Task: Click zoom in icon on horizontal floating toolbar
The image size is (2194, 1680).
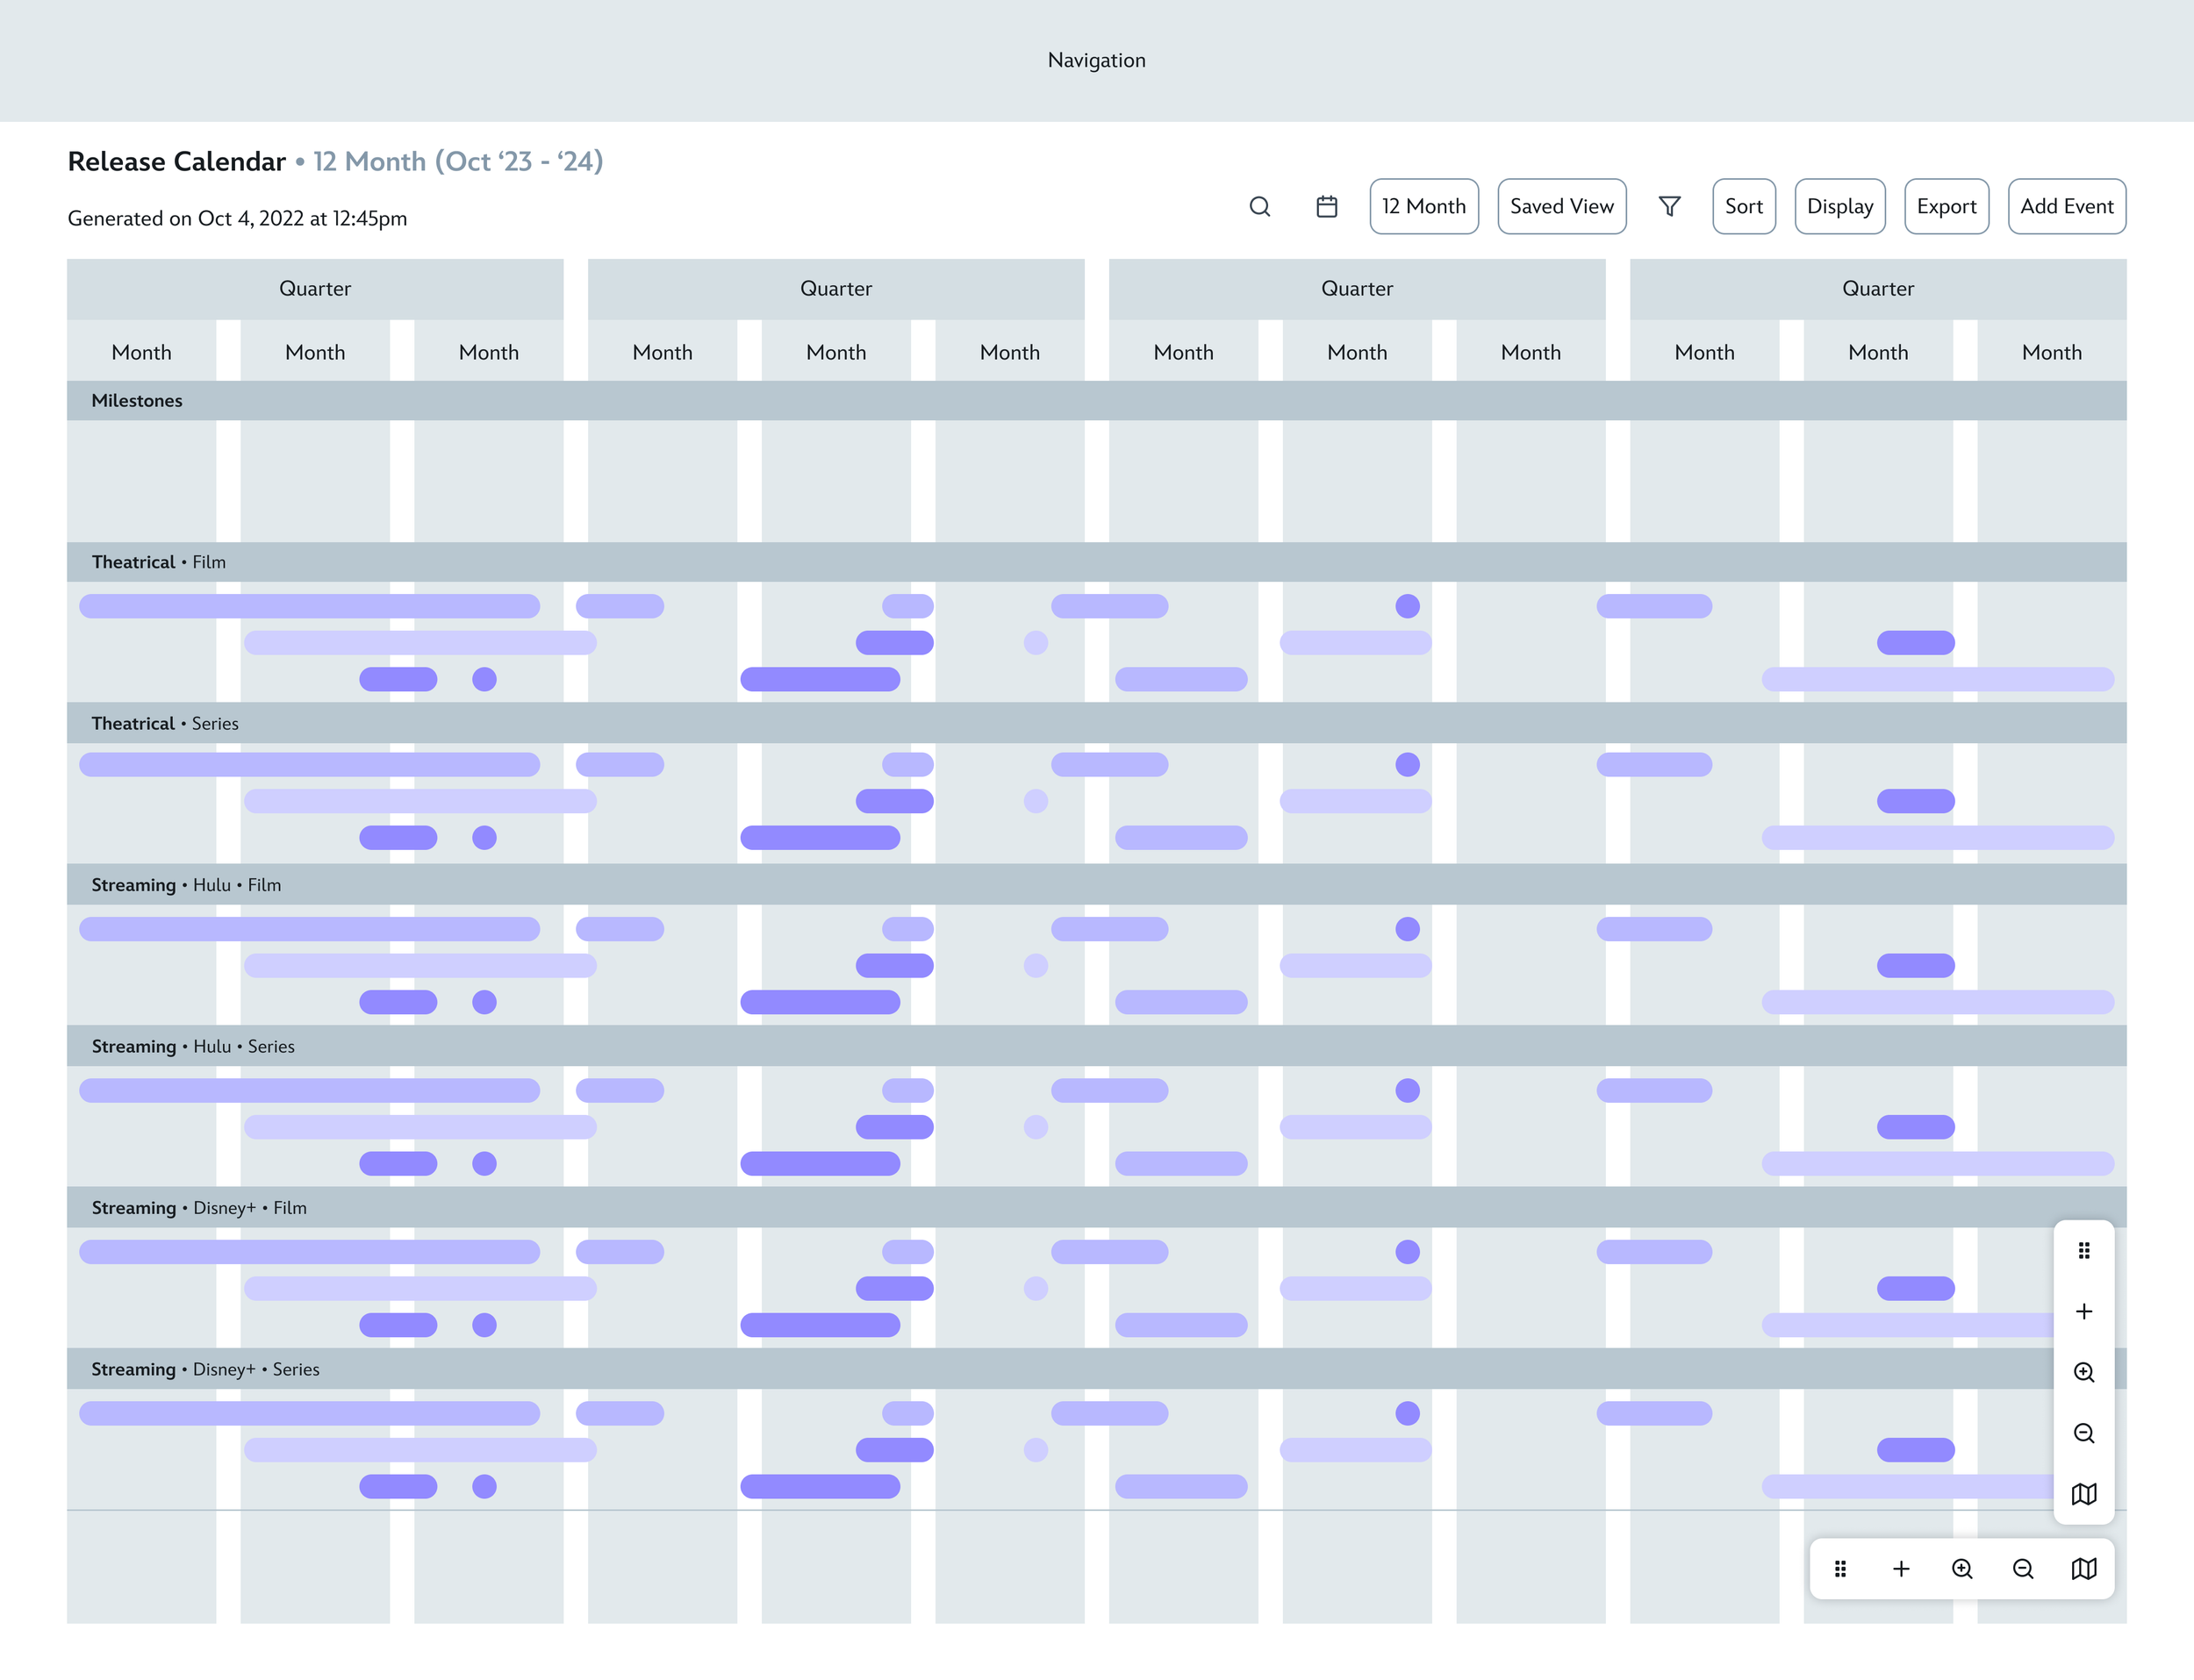Action: tap(1962, 1569)
